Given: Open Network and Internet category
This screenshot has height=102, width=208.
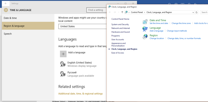Looking at the screenshot, I should 121,28.
